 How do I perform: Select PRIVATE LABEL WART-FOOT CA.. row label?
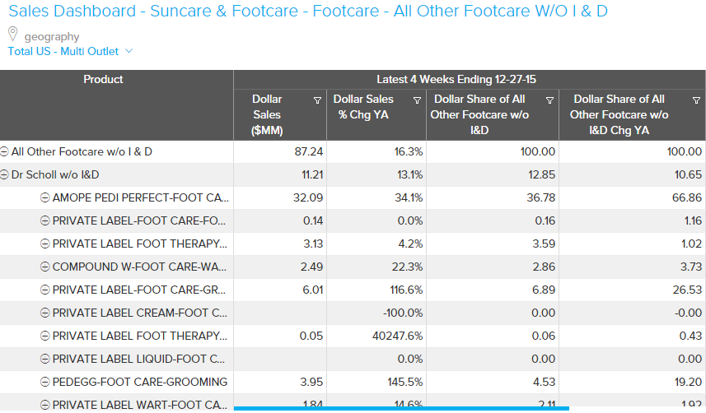coord(140,405)
